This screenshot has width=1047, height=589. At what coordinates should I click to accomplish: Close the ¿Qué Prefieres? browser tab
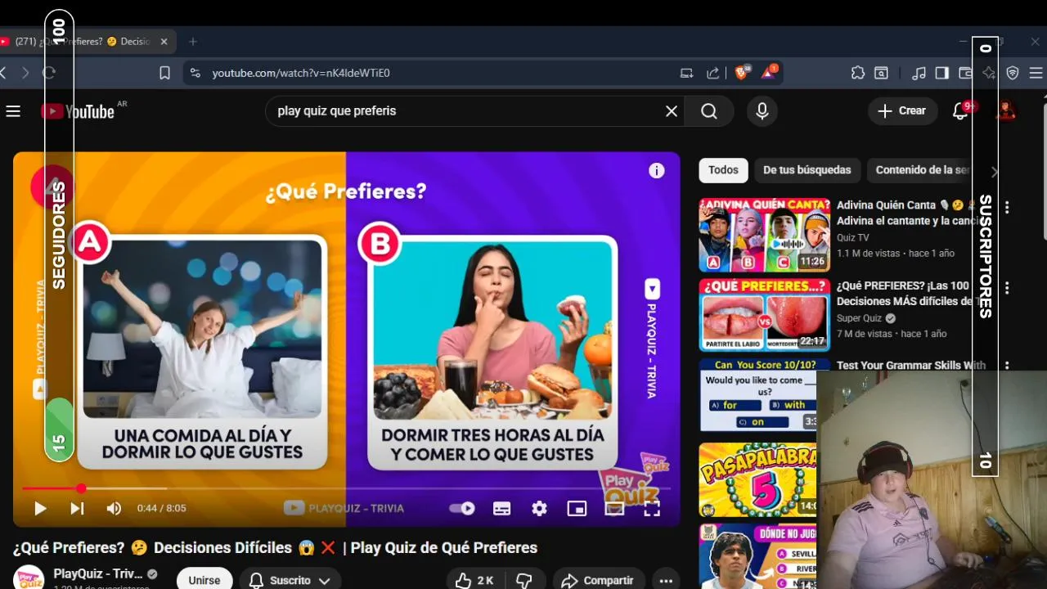click(164, 42)
